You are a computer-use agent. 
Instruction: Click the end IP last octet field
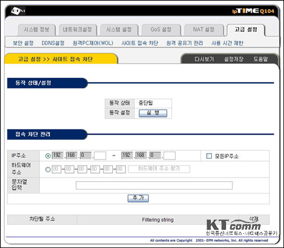[x=169, y=155]
